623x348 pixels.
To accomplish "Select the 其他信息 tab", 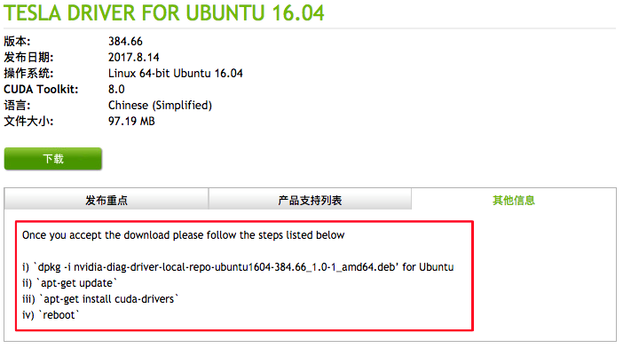I will 514,200.
